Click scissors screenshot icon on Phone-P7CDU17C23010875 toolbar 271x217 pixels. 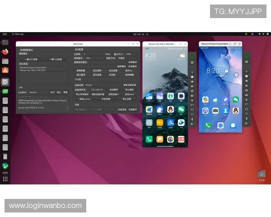pyautogui.click(x=247, y=123)
